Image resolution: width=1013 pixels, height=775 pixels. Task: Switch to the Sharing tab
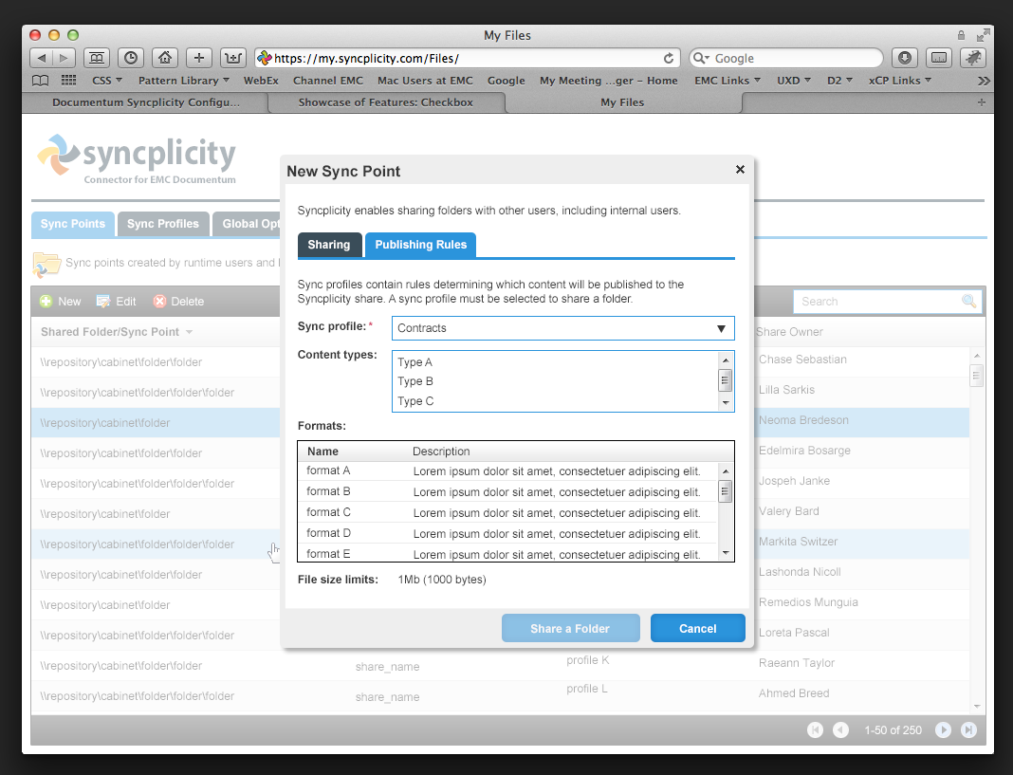[329, 245]
